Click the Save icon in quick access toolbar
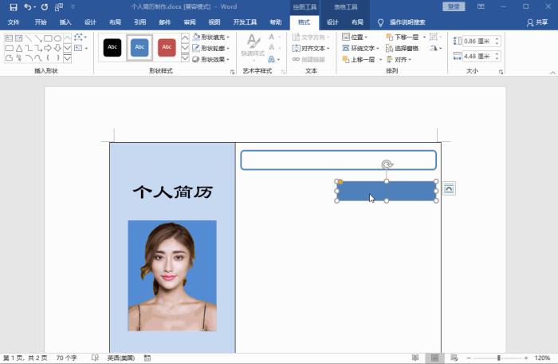This screenshot has height=364, width=558. (13, 6)
